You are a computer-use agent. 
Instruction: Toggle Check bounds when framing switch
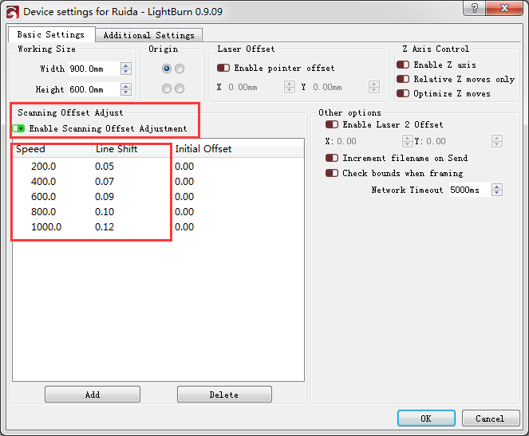(332, 173)
